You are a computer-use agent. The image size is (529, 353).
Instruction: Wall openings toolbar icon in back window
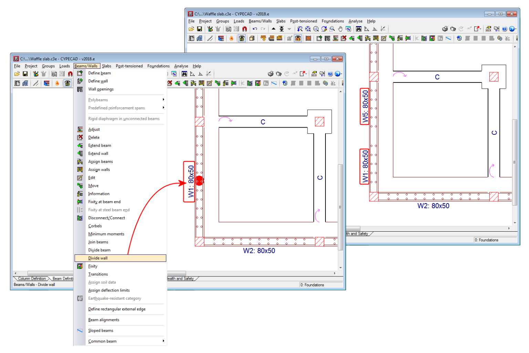click(328, 38)
